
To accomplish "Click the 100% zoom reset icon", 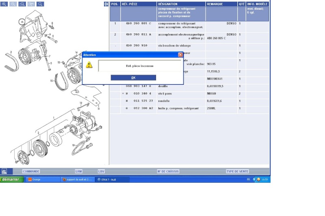I will point(31,4).
